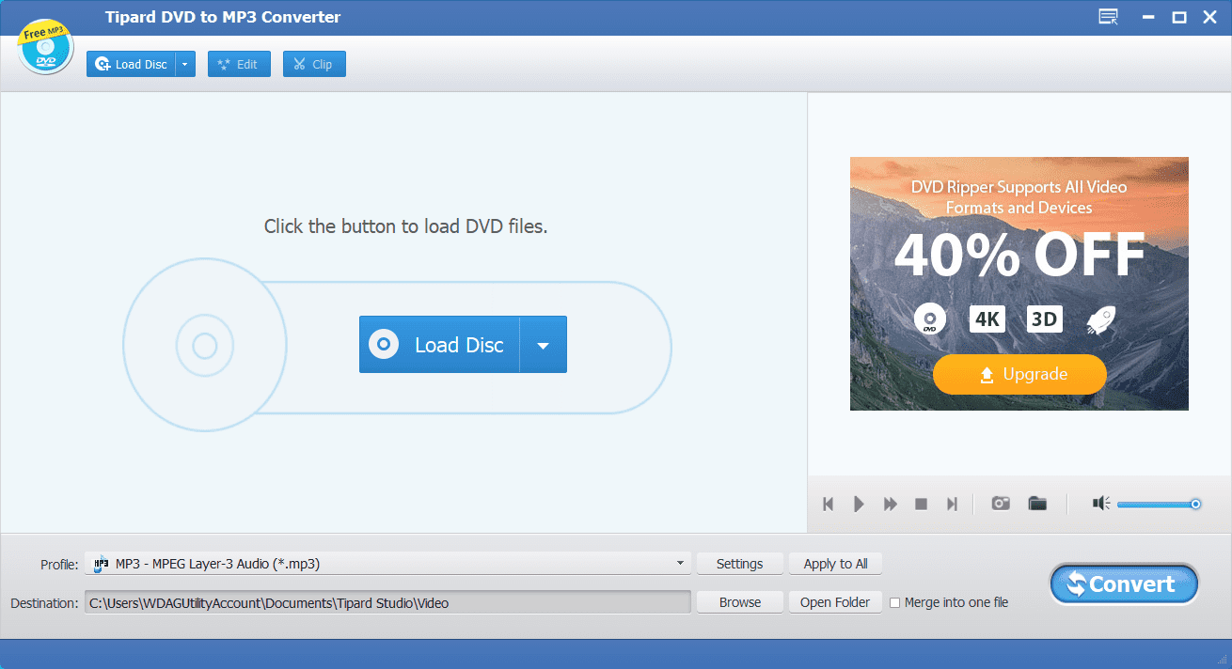The width and height of the screenshot is (1232, 669).
Task: Expand the toolbar Load Disc dropdown arrow
Action: (x=185, y=64)
